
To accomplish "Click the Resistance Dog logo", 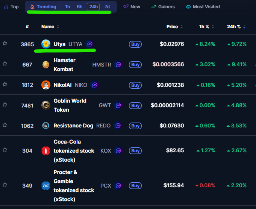I will pos(46,126).
